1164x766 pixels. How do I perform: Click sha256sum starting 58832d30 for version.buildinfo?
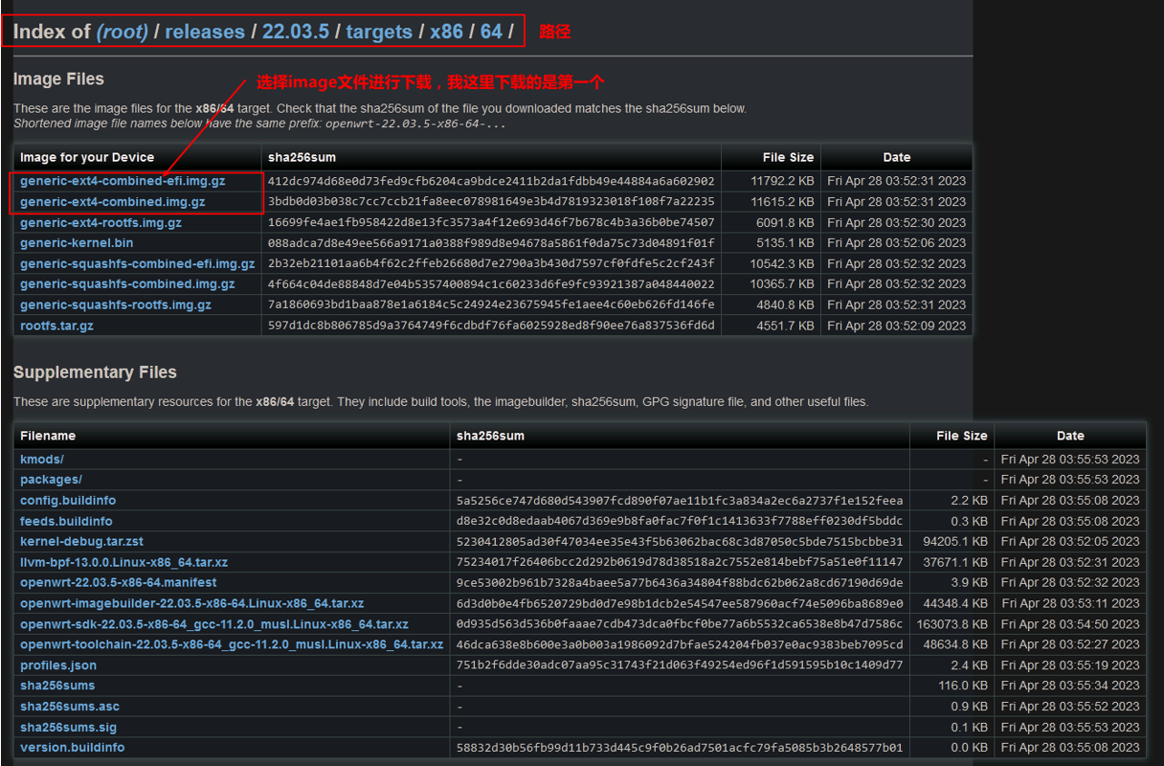click(680, 748)
